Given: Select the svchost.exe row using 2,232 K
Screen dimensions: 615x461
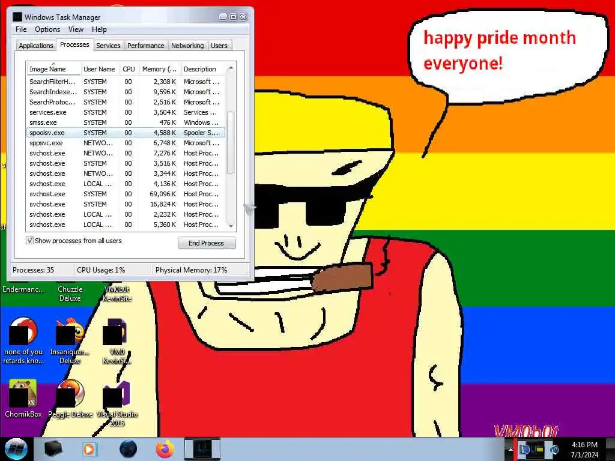Looking at the screenshot, I should click(x=126, y=214).
